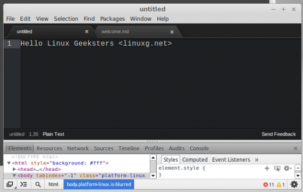Image resolution: width=303 pixels, height=192 pixels.
Task: Select the magnifier inspect element icon
Action: [38, 184]
